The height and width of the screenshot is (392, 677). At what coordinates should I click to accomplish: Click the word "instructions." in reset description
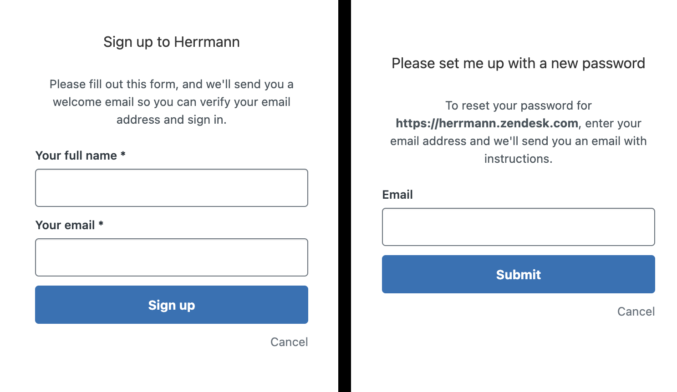click(x=518, y=159)
